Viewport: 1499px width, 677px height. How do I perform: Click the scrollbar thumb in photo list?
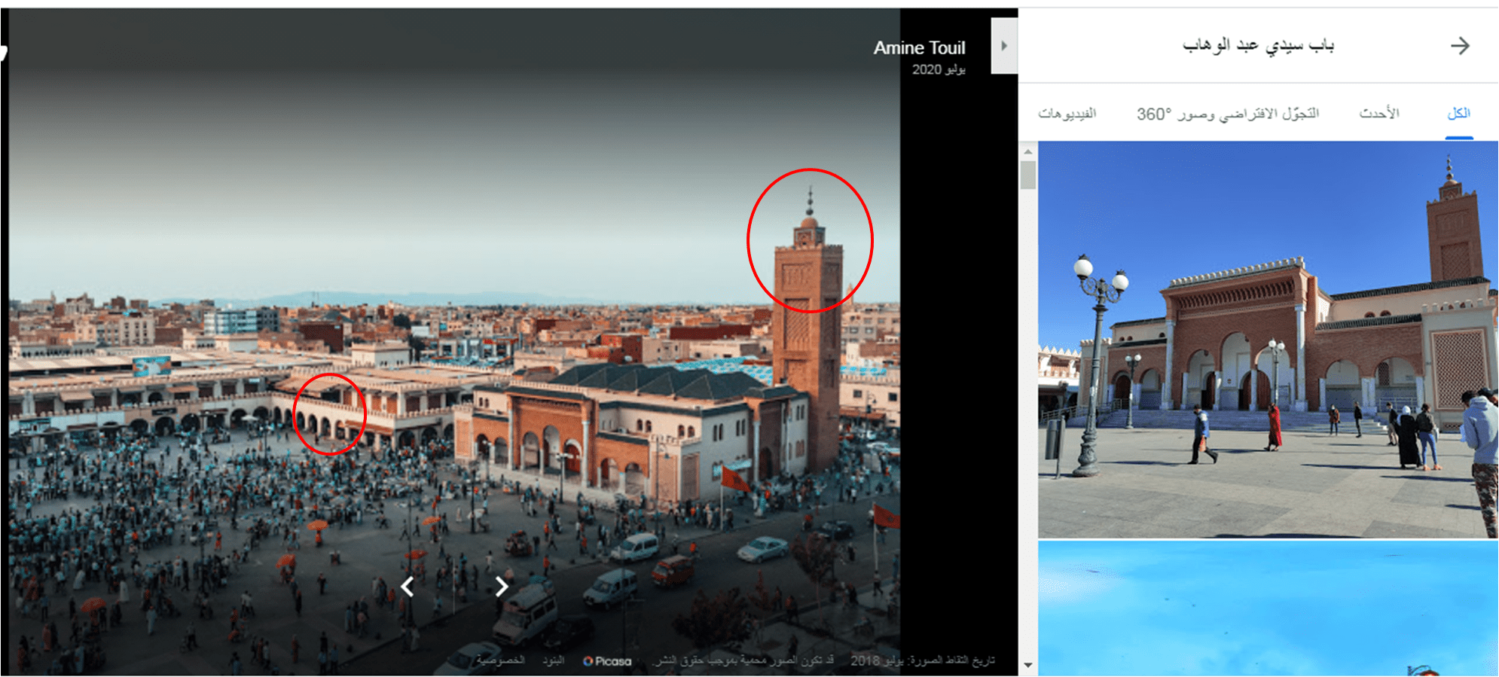[1028, 175]
